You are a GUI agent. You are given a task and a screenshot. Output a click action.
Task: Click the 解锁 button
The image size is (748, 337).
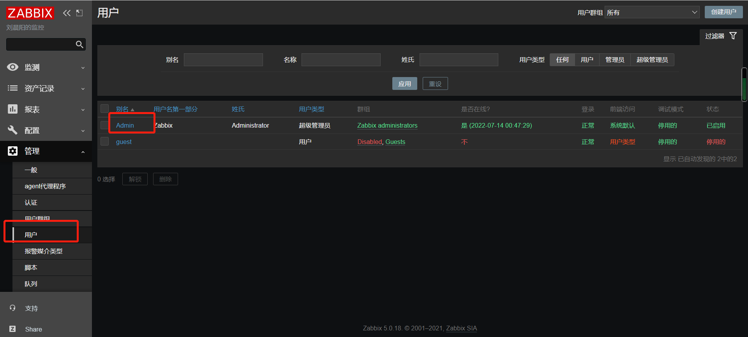135,179
